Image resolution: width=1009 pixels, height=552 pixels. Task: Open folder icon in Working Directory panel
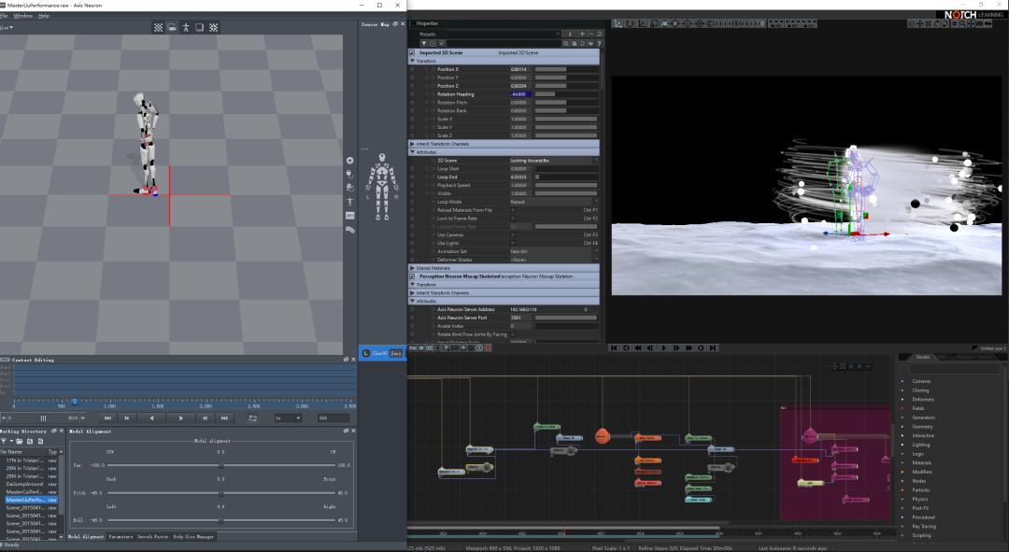pos(20,442)
